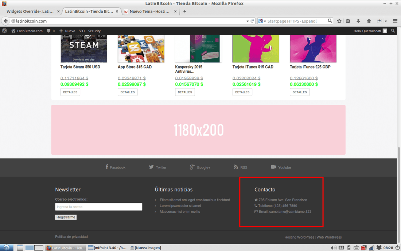Click the admin bar search magnifier
Viewport: 401px width, 251px height.
pos(393,31)
